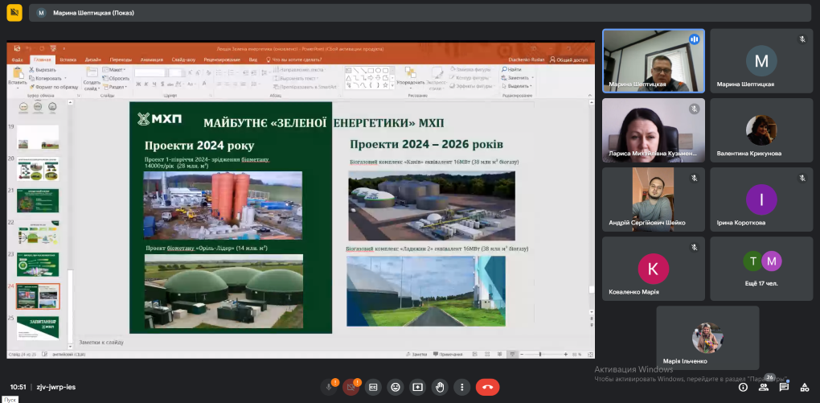
Task: Switch to Анимация ribbon tab
Action: coord(152,60)
